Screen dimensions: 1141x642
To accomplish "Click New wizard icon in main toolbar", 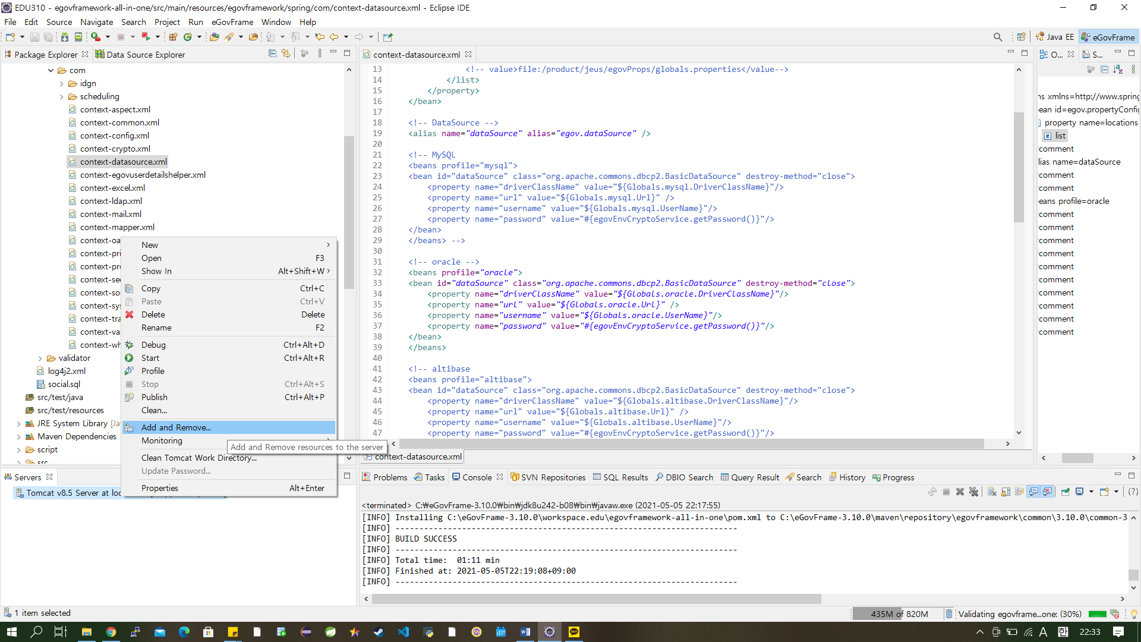I will (x=10, y=37).
